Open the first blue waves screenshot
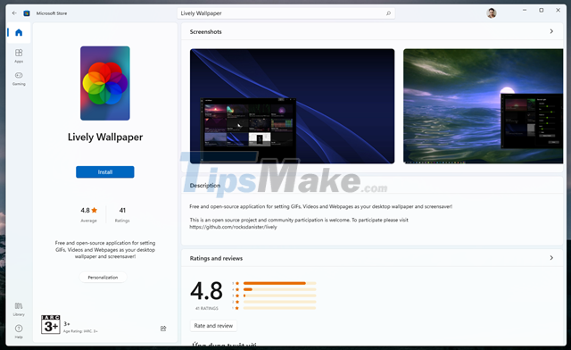571x350 pixels. 292,106
